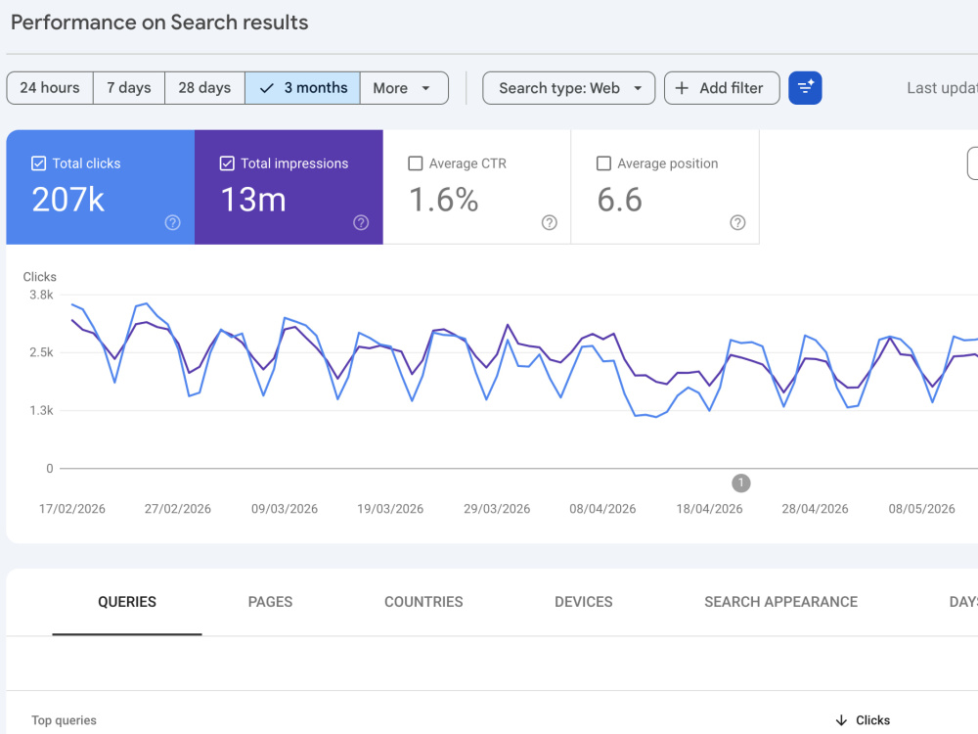
Task: Click the Top queries column header
Action: 65,720
